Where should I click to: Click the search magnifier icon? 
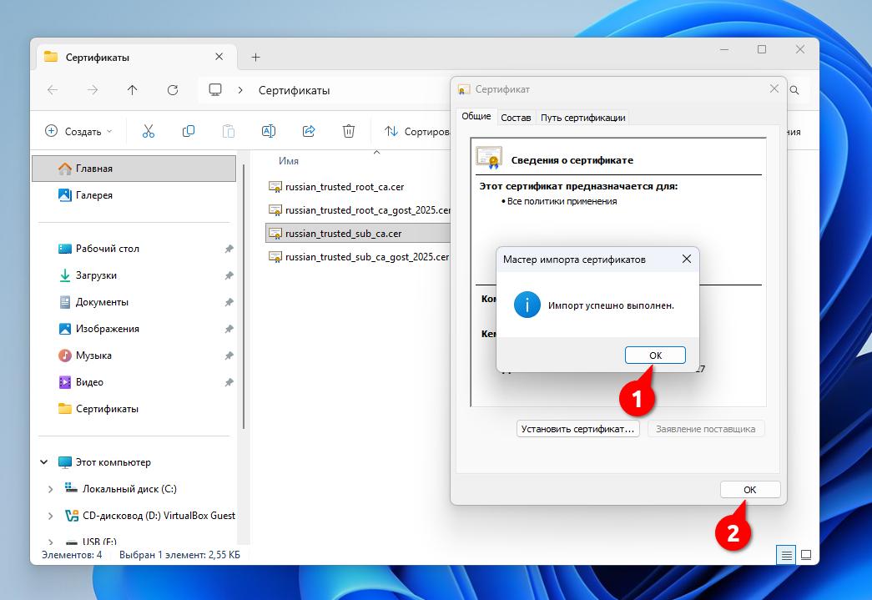point(794,90)
